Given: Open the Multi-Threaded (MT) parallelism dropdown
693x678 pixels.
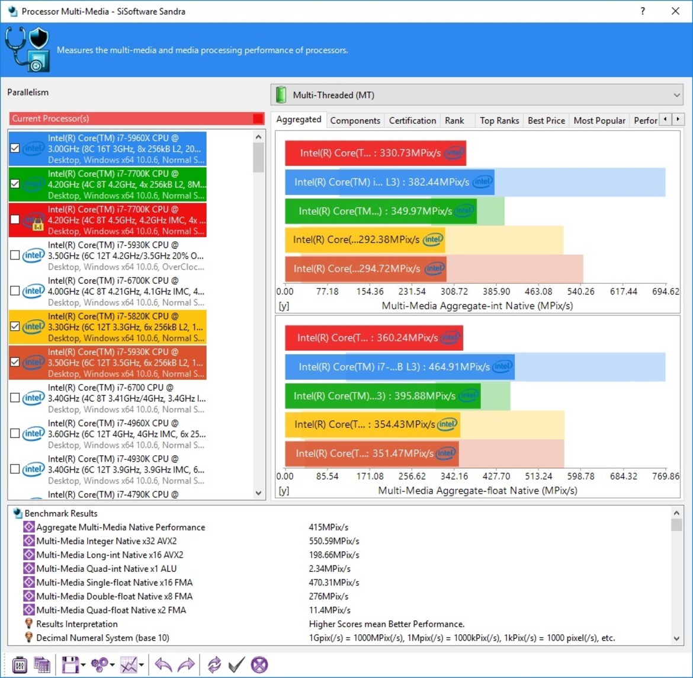Looking at the screenshot, I should pyautogui.click(x=477, y=95).
